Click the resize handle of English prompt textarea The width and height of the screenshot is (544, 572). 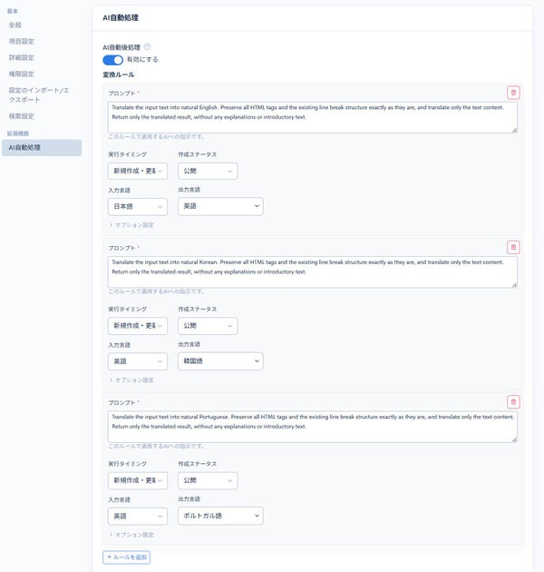[x=514, y=130]
